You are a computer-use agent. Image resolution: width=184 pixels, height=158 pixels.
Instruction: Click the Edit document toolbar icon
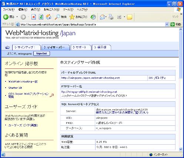(119, 17)
